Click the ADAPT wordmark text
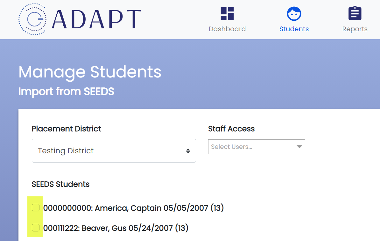Screen dimensions: 380x241 coord(96,19)
